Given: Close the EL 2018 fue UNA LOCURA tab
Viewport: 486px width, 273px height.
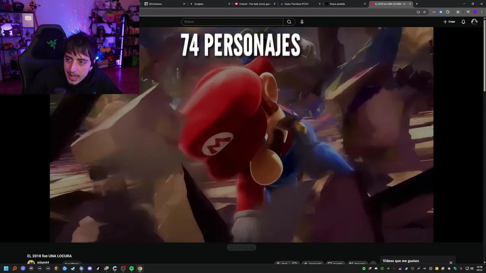Looking at the screenshot, I should click(410, 4).
